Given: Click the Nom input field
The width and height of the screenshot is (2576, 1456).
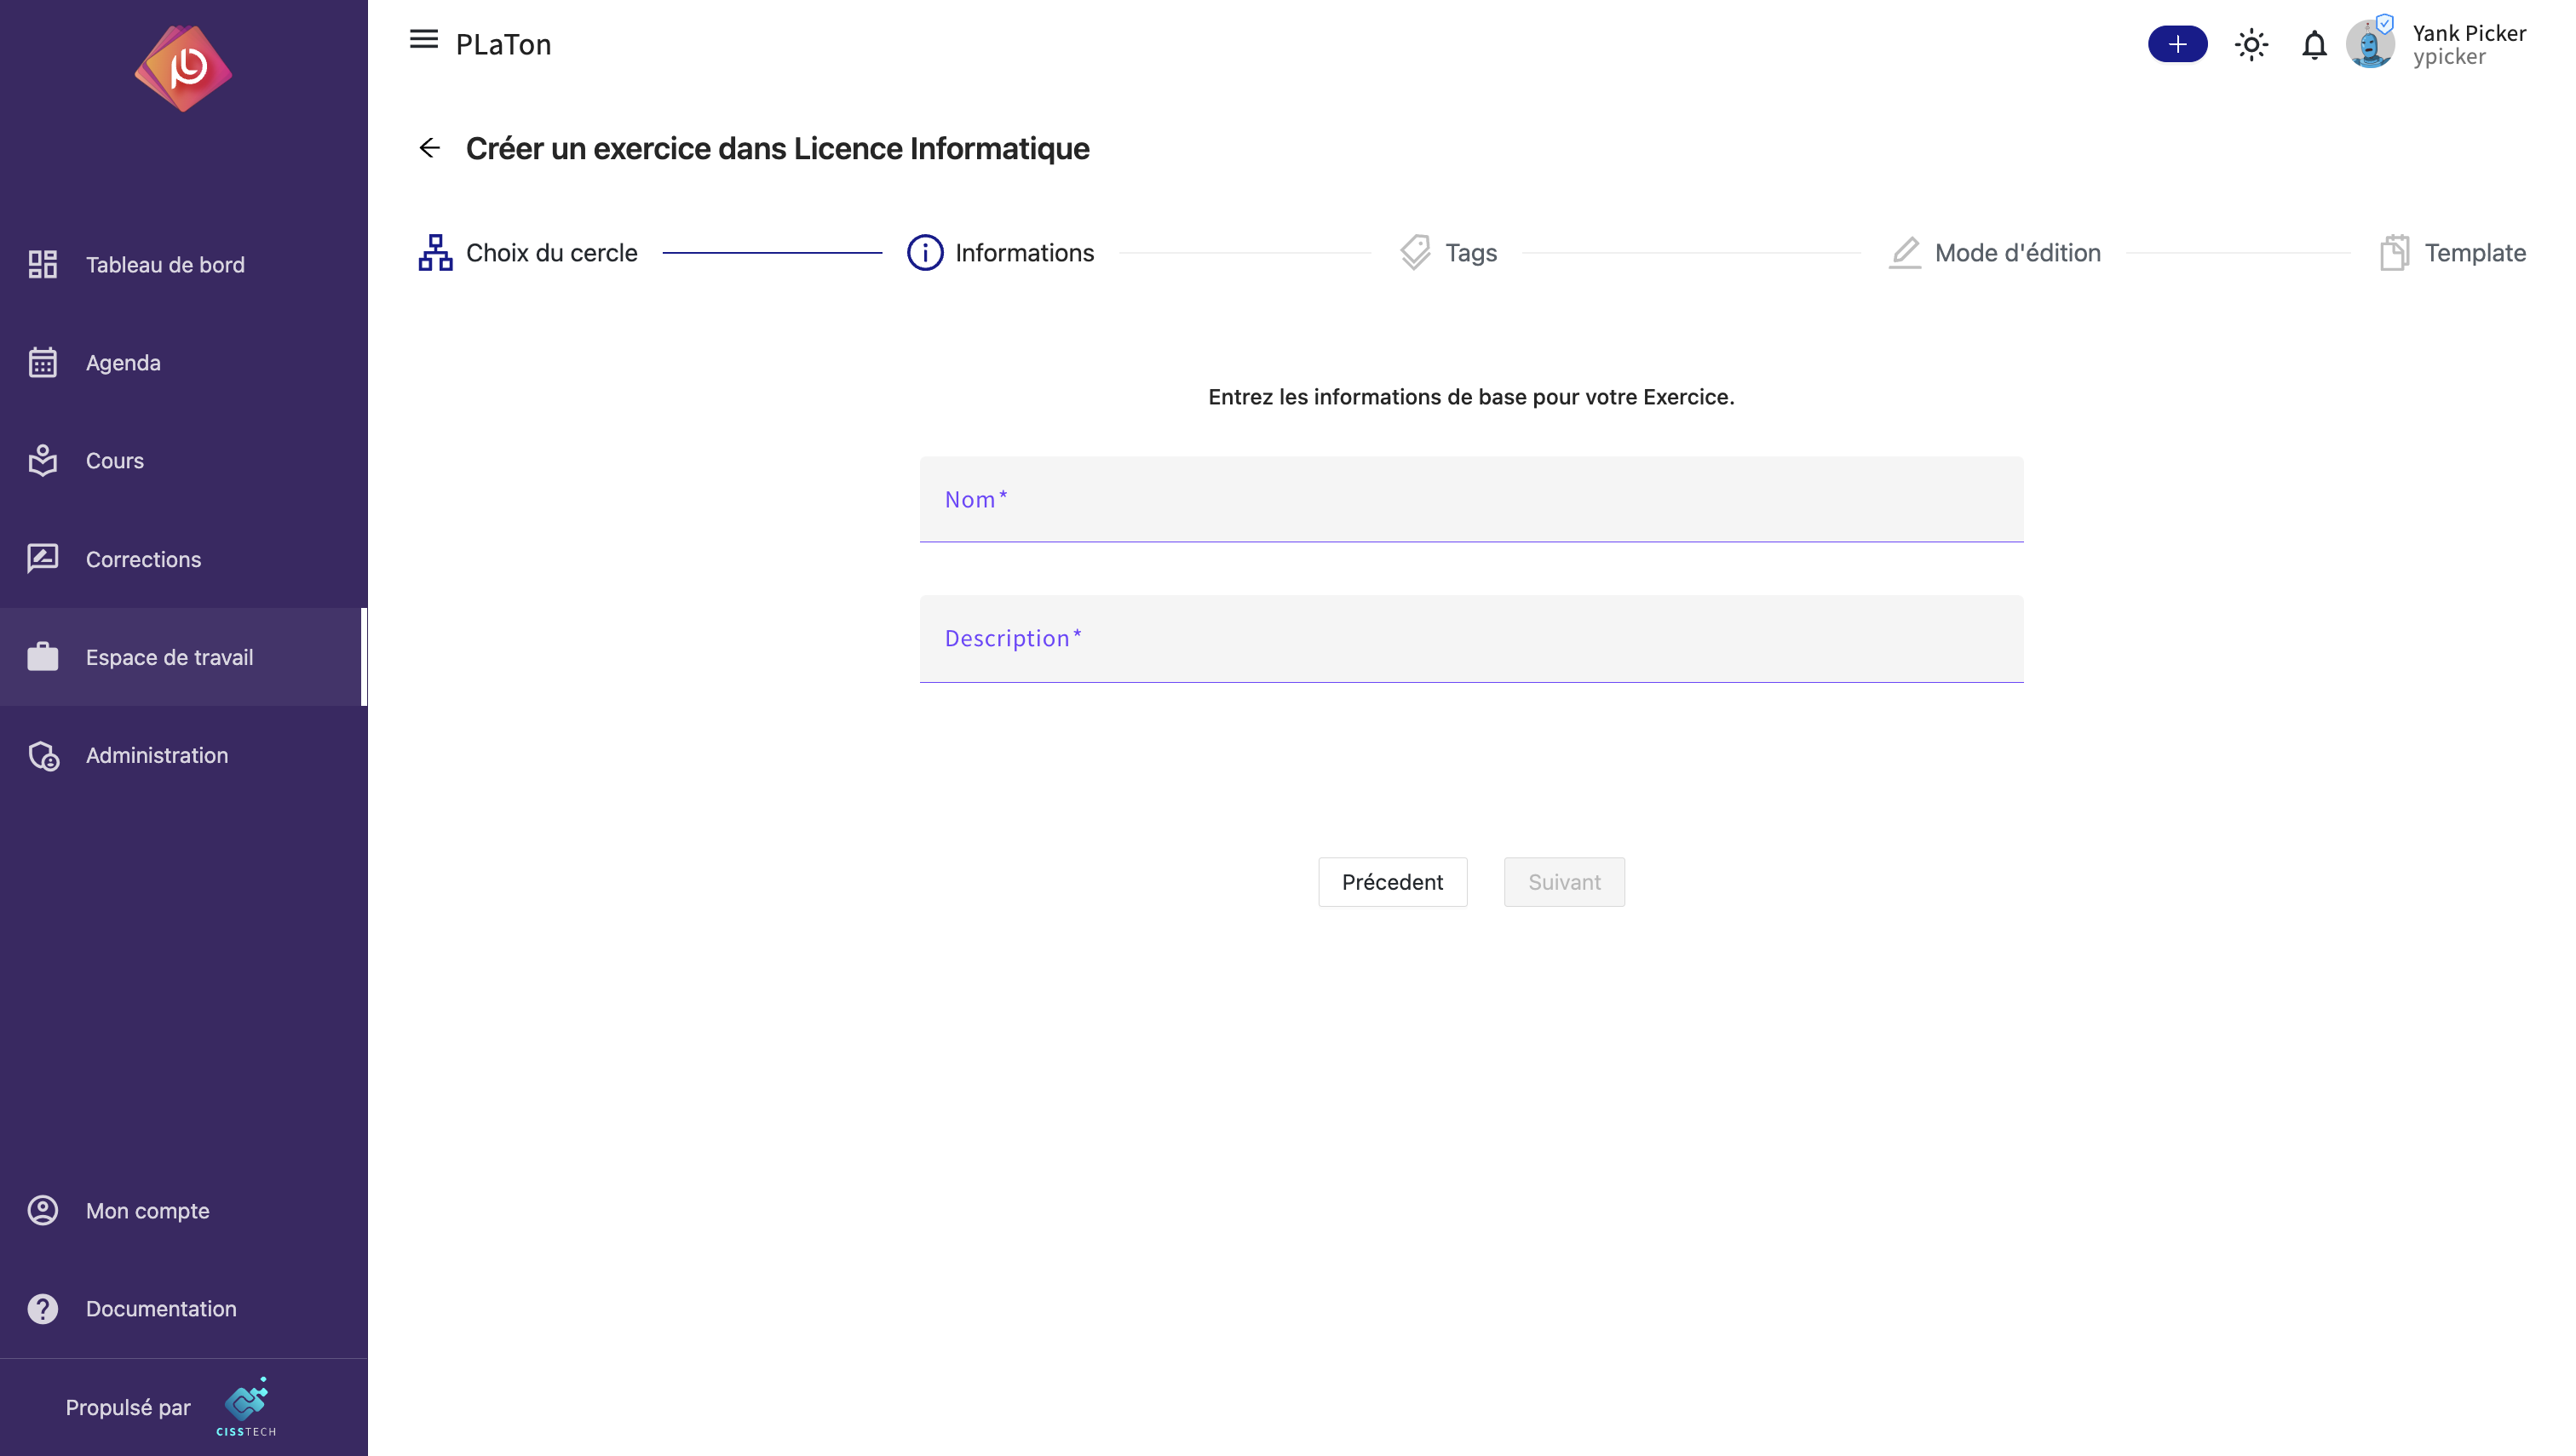Looking at the screenshot, I should [1470, 499].
